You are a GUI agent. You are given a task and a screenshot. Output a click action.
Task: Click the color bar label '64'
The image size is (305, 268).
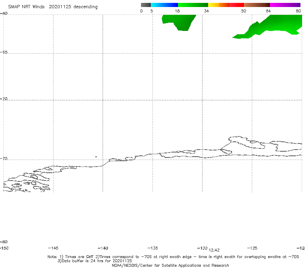click(268, 11)
